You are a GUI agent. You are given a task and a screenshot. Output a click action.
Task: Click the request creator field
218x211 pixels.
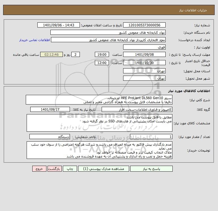pos(108,40)
